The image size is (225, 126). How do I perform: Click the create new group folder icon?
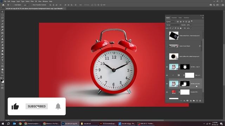[x=194, y=101]
